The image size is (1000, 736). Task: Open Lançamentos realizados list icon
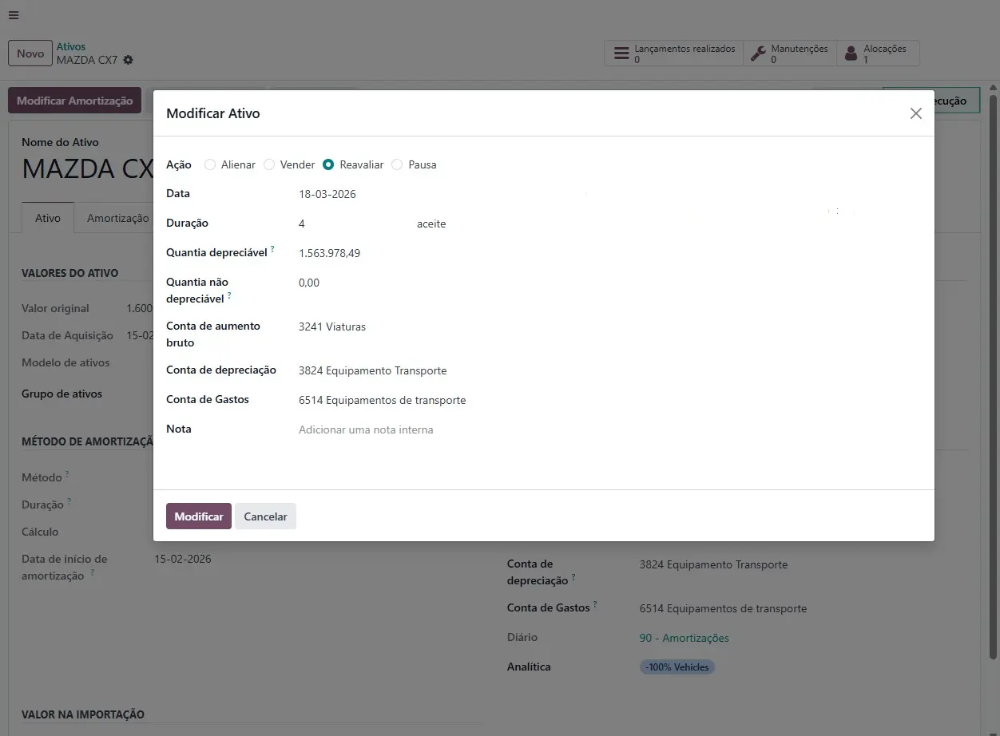pyautogui.click(x=621, y=54)
